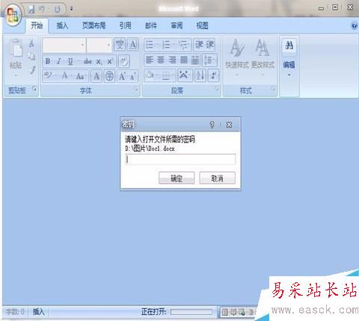Open the 插入 ribbon tab

tap(62, 25)
